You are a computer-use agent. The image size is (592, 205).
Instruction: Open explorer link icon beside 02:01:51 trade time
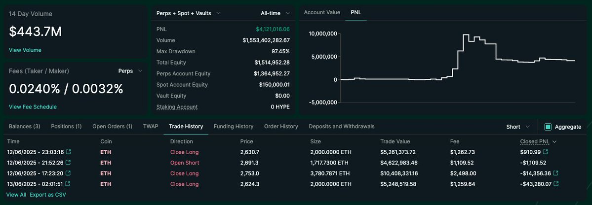(x=68, y=184)
